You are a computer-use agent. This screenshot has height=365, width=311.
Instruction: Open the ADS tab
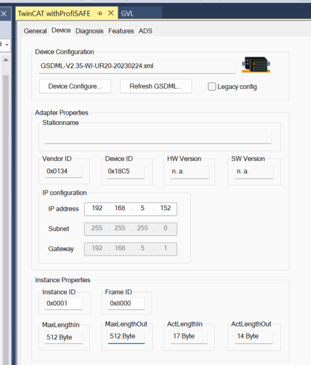[x=145, y=31]
